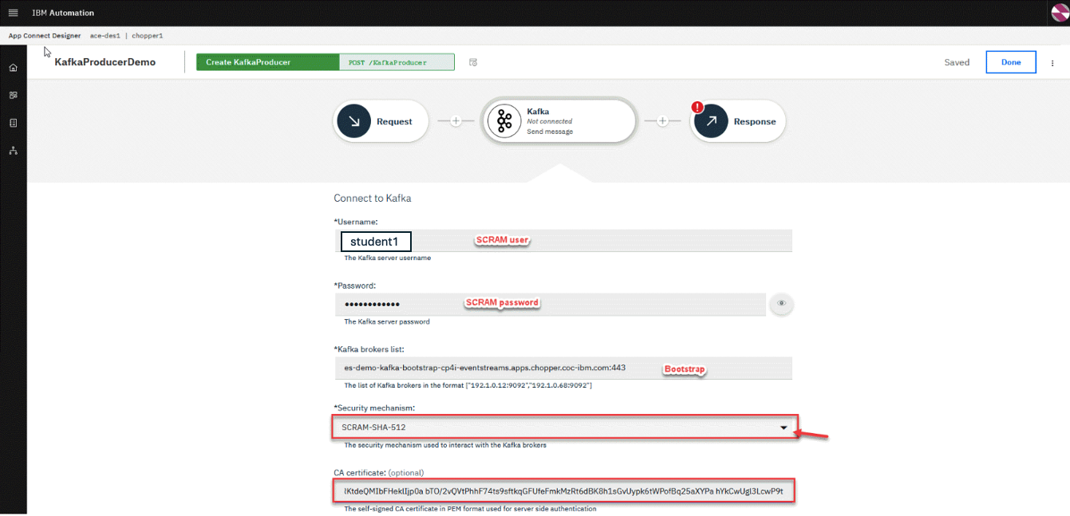Click icon right of POST /KafkaProducer
The width and height of the screenshot is (1070, 516).
tap(473, 62)
